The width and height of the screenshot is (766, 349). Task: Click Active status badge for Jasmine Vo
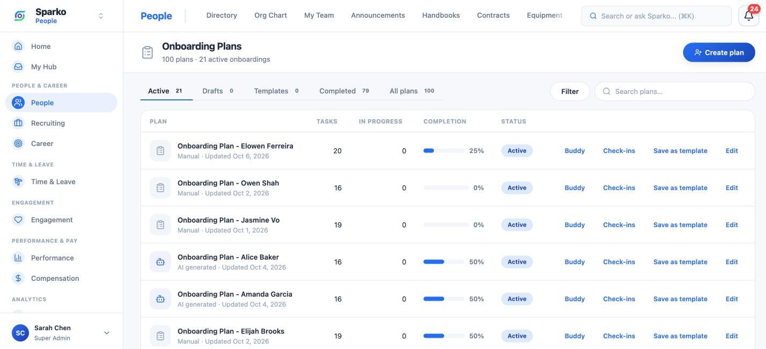517,225
